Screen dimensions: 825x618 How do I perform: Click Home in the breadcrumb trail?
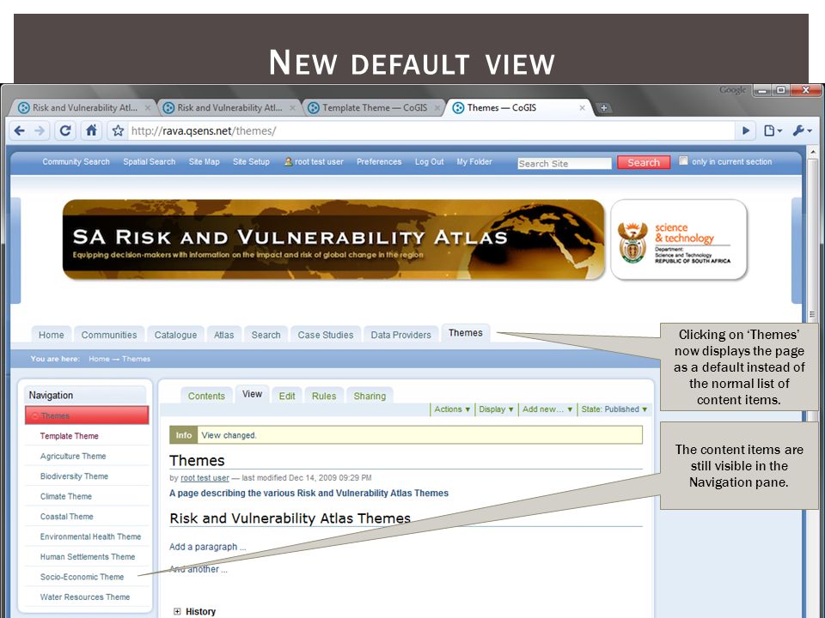[x=99, y=359]
